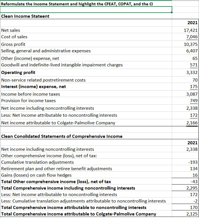
Task: Click the tax provision value 749
Action: tap(185, 101)
